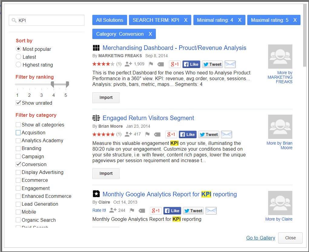This screenshot has width=309, height=252.
Task: Click Facebook Like for Monthly Google Analytics Report
Action: click(173, 211)
